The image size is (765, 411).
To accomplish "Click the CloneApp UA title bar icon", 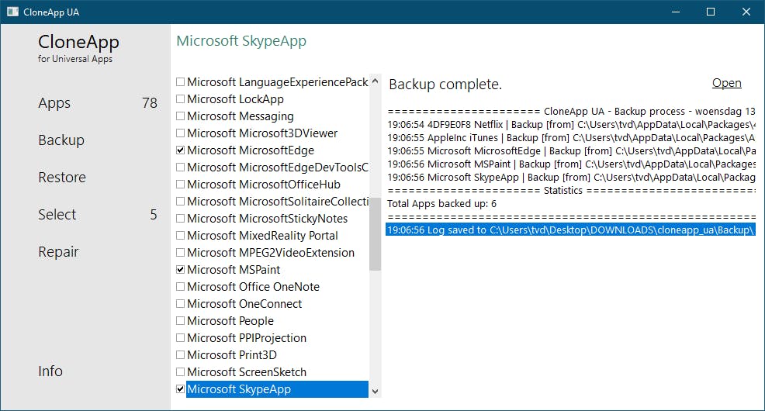I will click(x=12, y=12).
